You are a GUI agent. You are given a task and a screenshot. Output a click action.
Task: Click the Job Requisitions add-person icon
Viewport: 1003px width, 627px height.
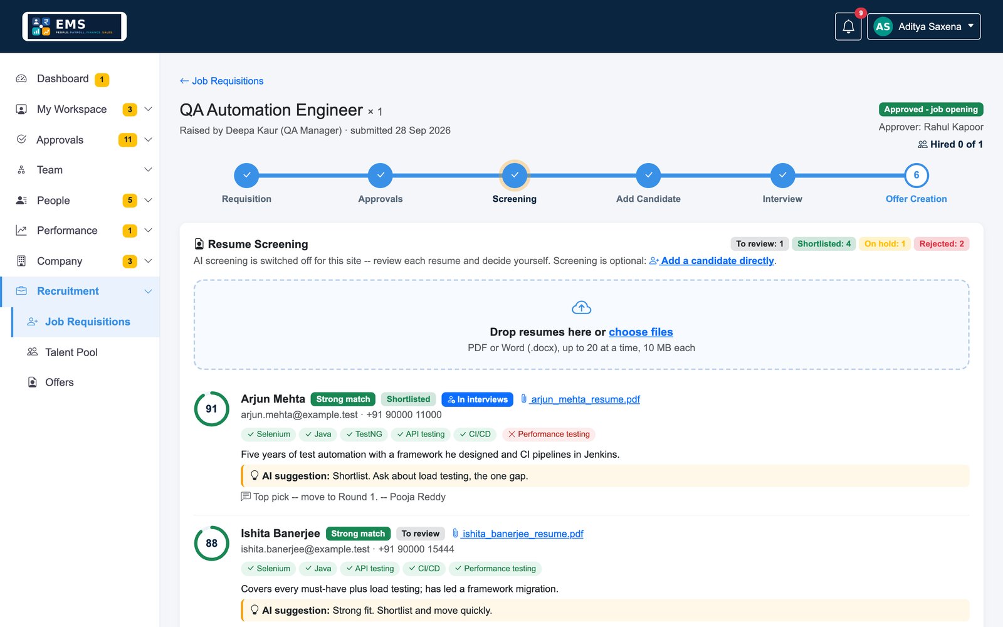click(33, 322)
